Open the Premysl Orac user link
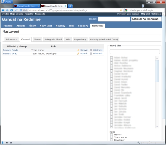 (10, 54)
